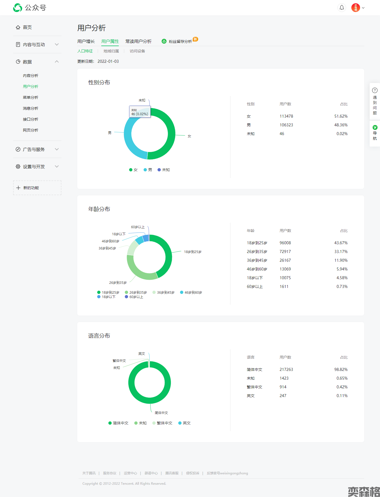Open the 遇到问题 help icon
The width and height of the screenshot is (380, 497).
(x=375, y=90)
